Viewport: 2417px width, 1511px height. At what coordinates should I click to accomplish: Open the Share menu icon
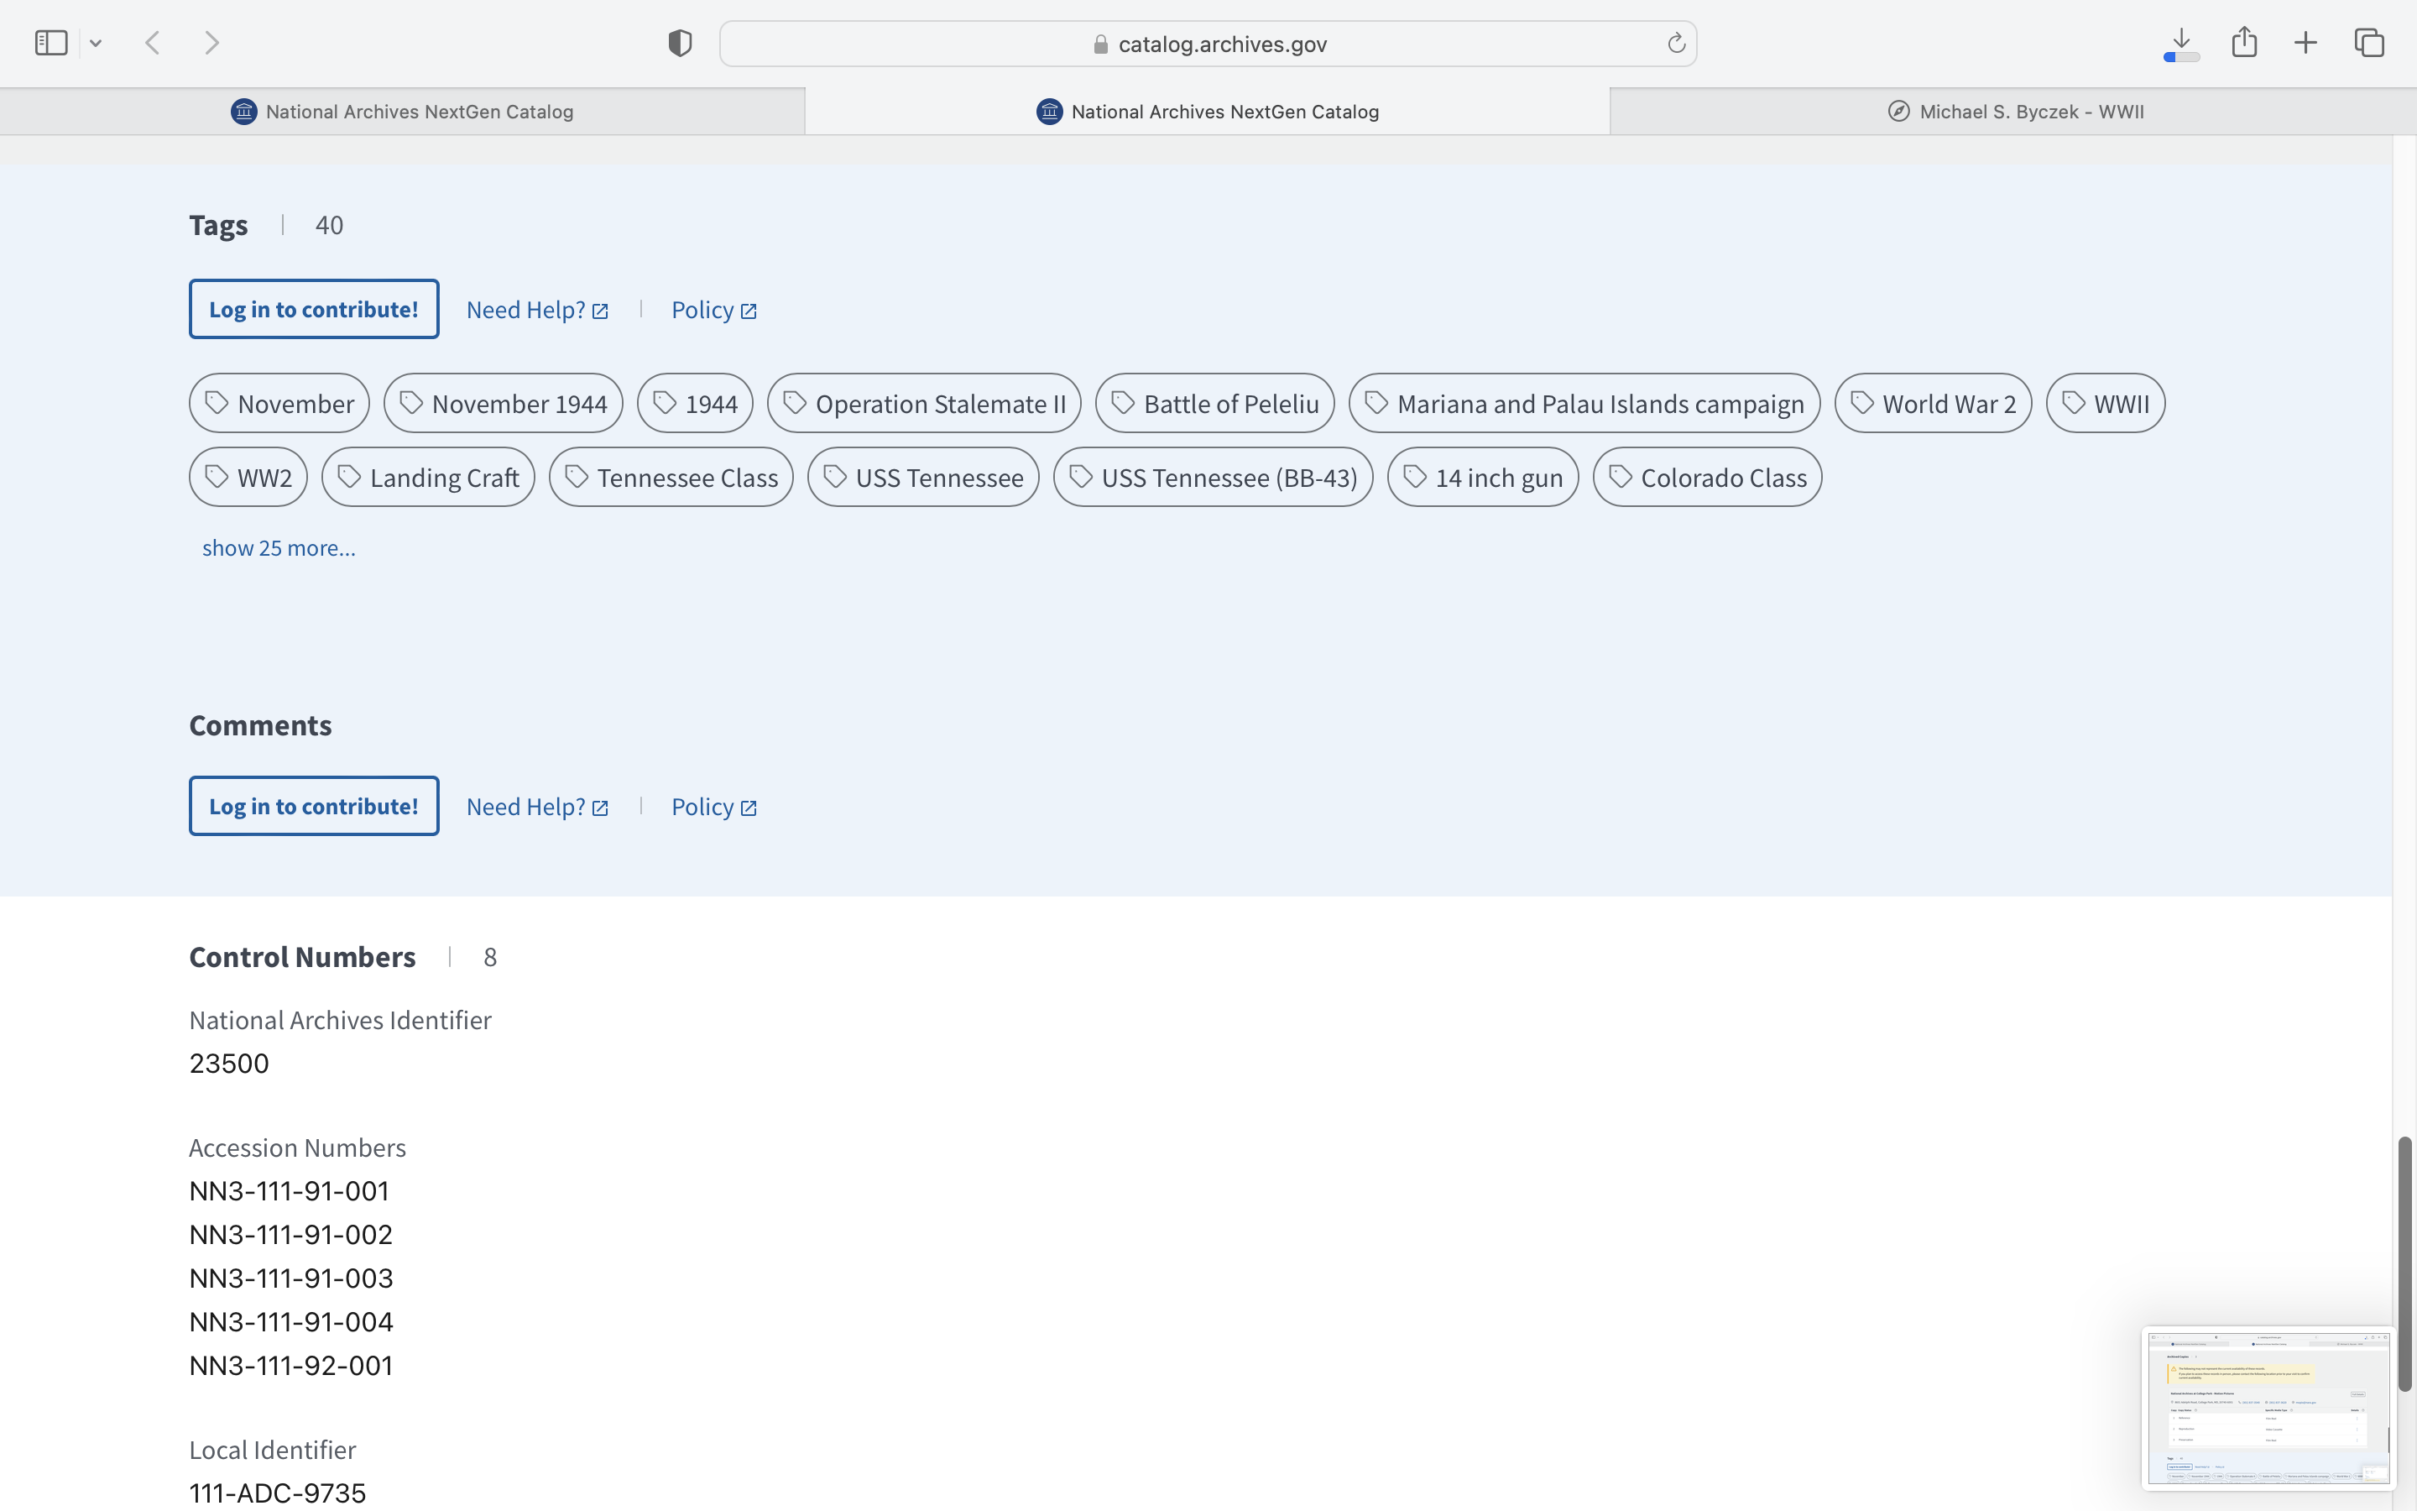(x=2244, y=43)
